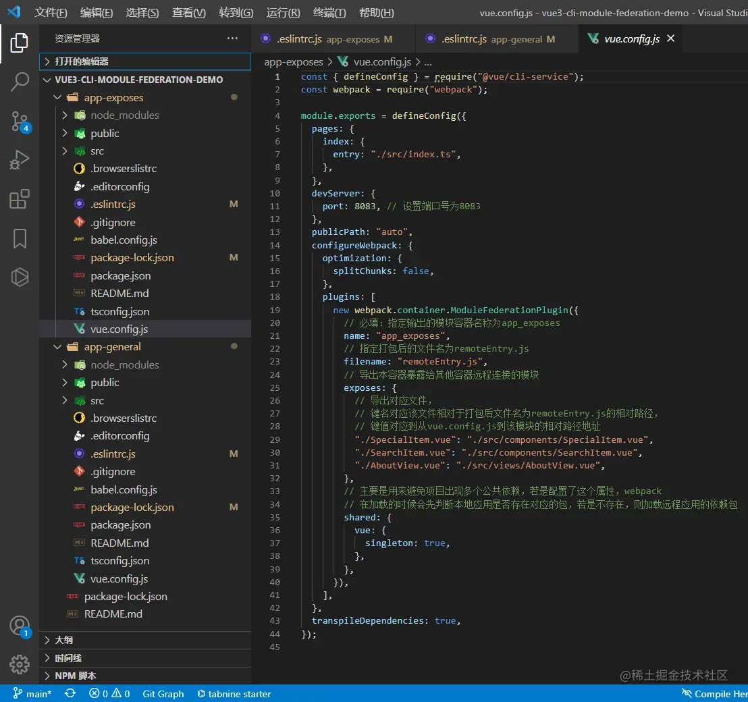Expand src folder under app-general
748x702 pixels.
coord(145,400)
